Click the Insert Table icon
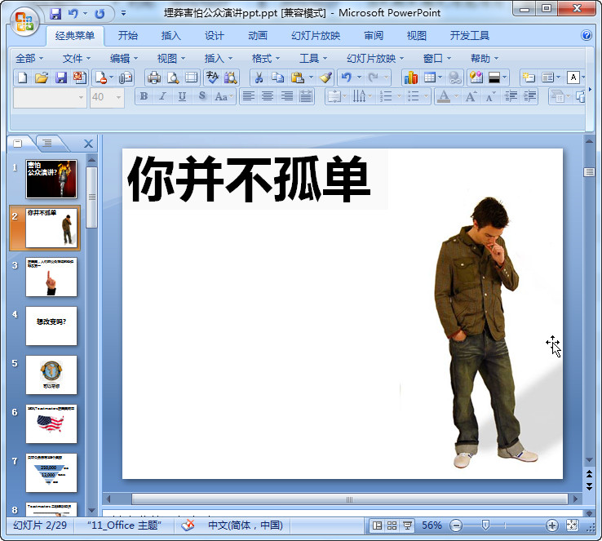The width and height of the screenshot is (602, 541). (x=429, y=78)
